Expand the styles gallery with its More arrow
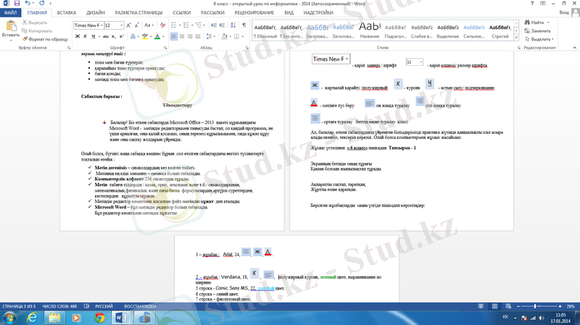580x325 pixels. pos(515,38)
